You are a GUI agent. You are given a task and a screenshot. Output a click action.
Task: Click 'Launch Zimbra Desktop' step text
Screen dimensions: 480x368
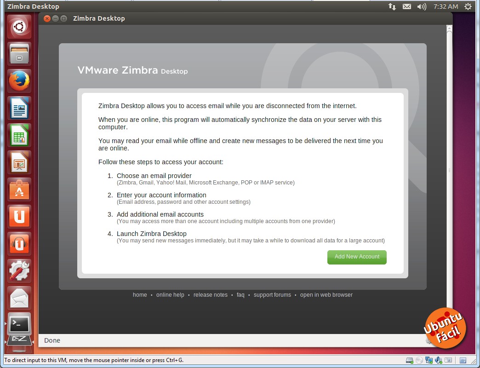[x=152, y=234]
